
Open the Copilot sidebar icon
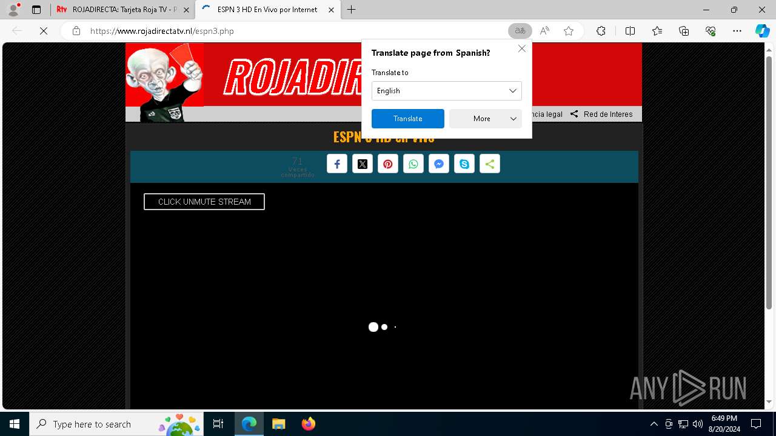tap(762, 31)
